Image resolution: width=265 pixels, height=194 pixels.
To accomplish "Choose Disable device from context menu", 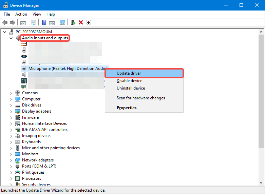I will 144,81.
